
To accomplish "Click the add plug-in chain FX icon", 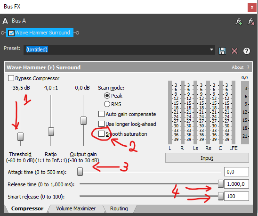I will click(x=239, y=21).
